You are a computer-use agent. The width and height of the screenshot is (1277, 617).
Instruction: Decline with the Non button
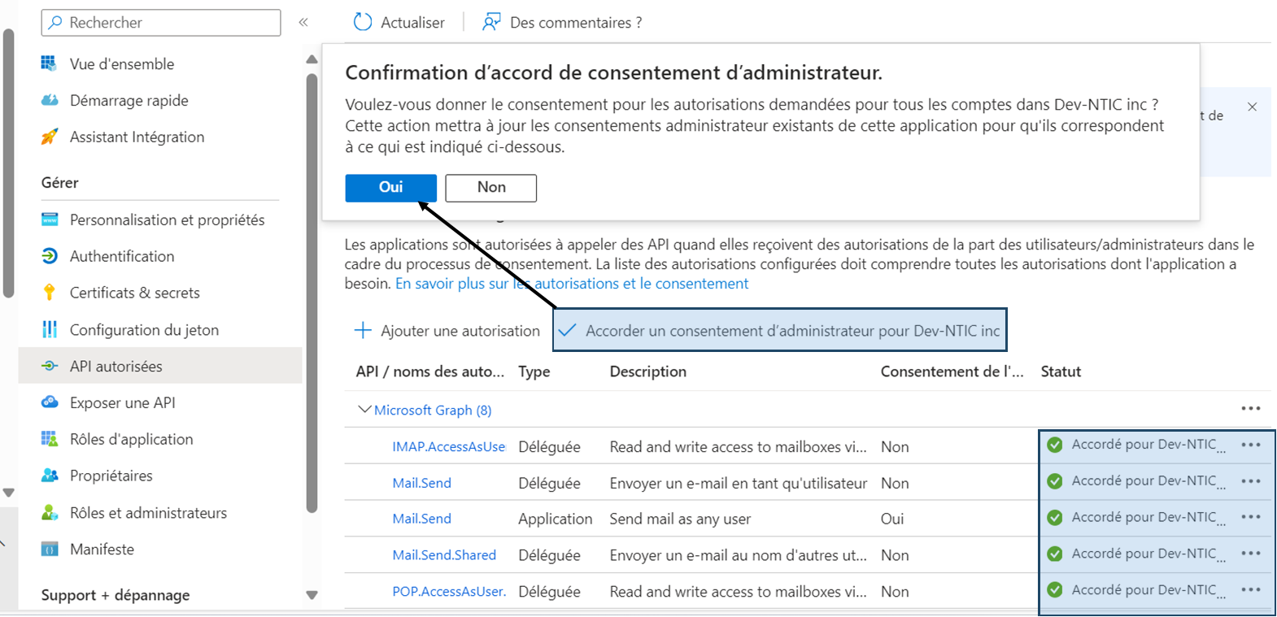point(490,188)
